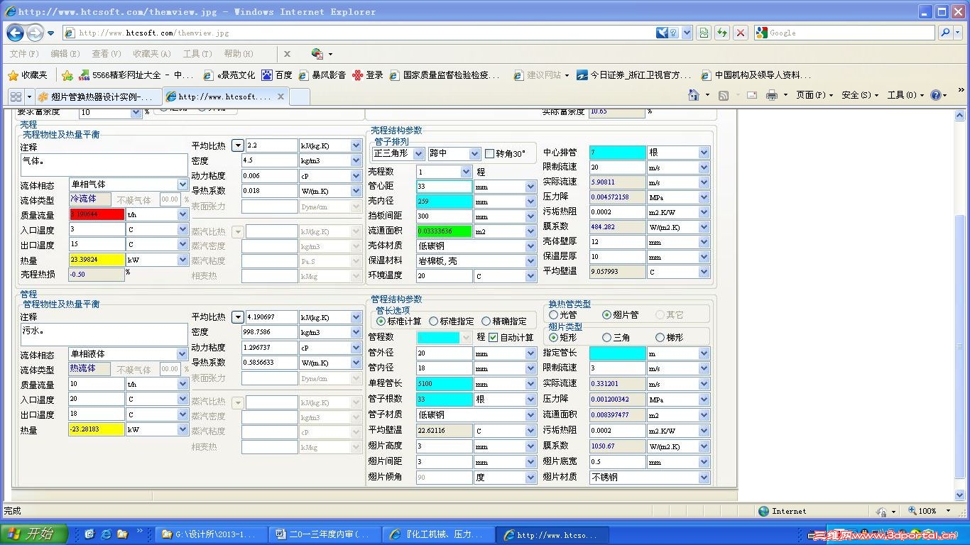Click the 国家质量监督检验检疫 favorites link
Viewport: 970px width, 545px height.
[x=445, y=75]
